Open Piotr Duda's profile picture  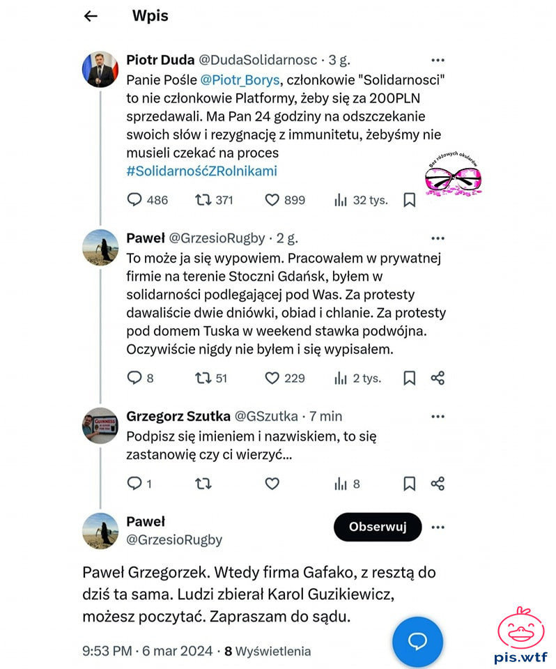[x=101, y=69]
